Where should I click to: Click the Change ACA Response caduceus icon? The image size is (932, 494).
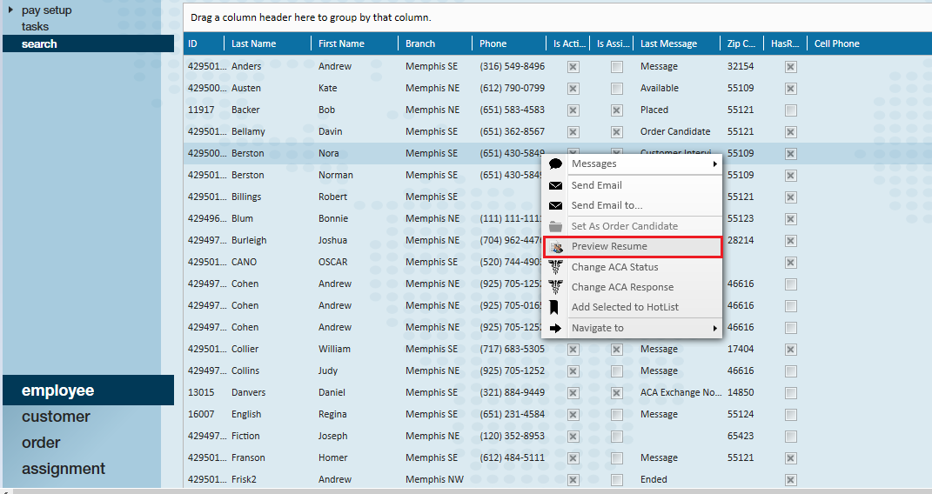tap(556, 287)
